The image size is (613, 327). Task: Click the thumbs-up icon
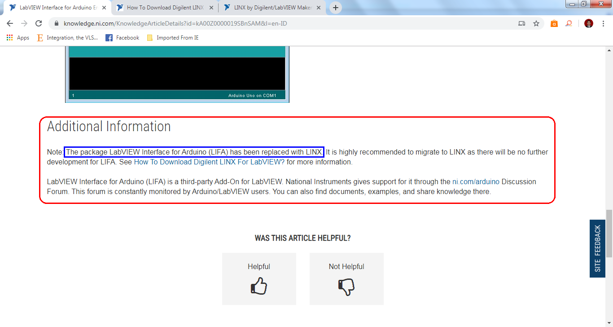pos(259,286)
